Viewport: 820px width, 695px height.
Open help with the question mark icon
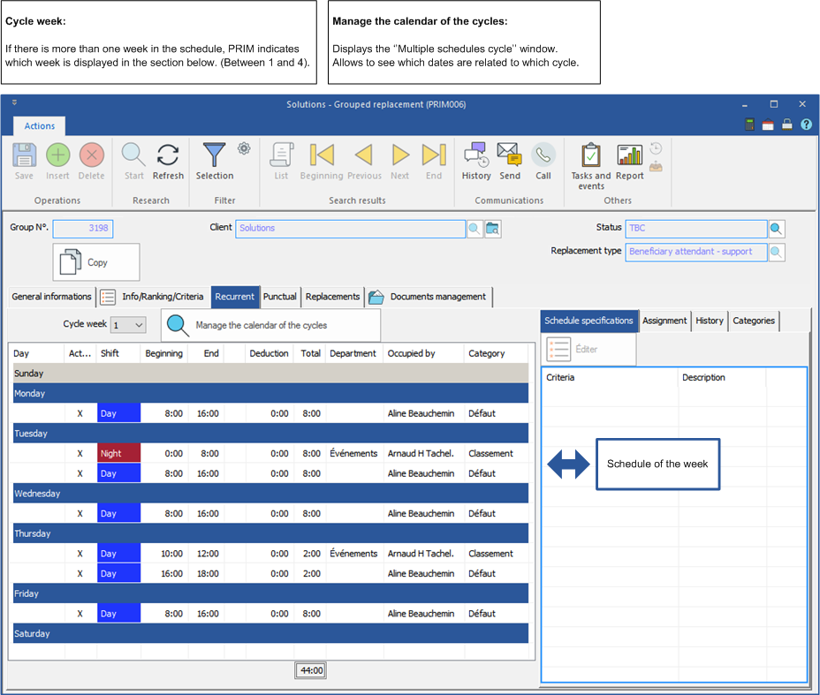pos(807,125)
